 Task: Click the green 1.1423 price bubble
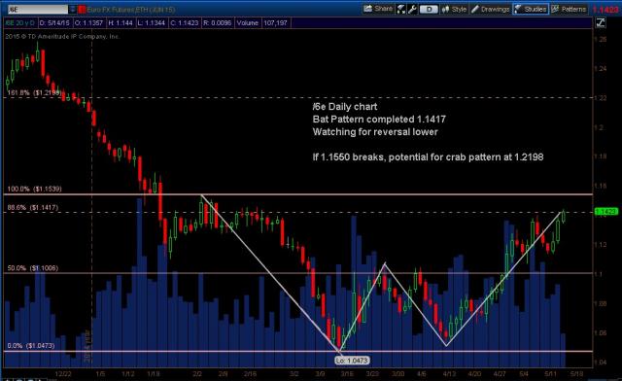pyautogui.click(x=606, y=212)
